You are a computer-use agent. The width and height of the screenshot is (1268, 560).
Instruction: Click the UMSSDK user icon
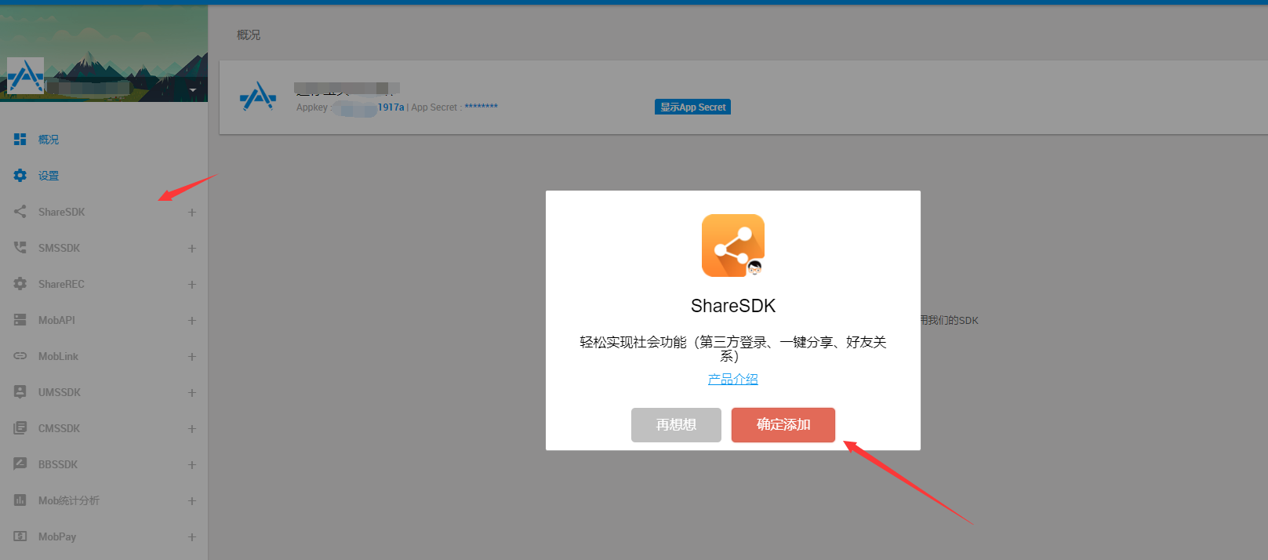click(x=20, y=391)
